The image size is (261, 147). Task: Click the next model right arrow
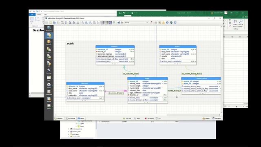[x=122, y=22]
